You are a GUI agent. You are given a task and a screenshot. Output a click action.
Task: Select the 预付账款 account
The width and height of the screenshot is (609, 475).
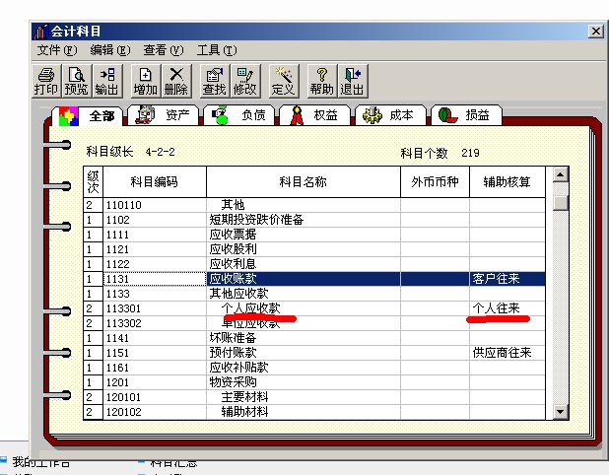click(304, 353)
